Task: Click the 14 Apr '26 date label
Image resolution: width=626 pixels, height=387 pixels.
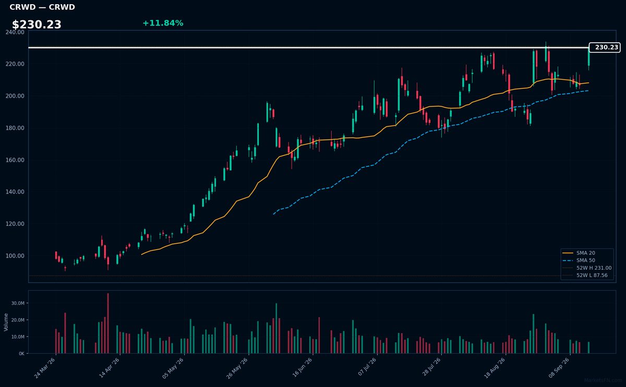Action: [x=109, y=368]
